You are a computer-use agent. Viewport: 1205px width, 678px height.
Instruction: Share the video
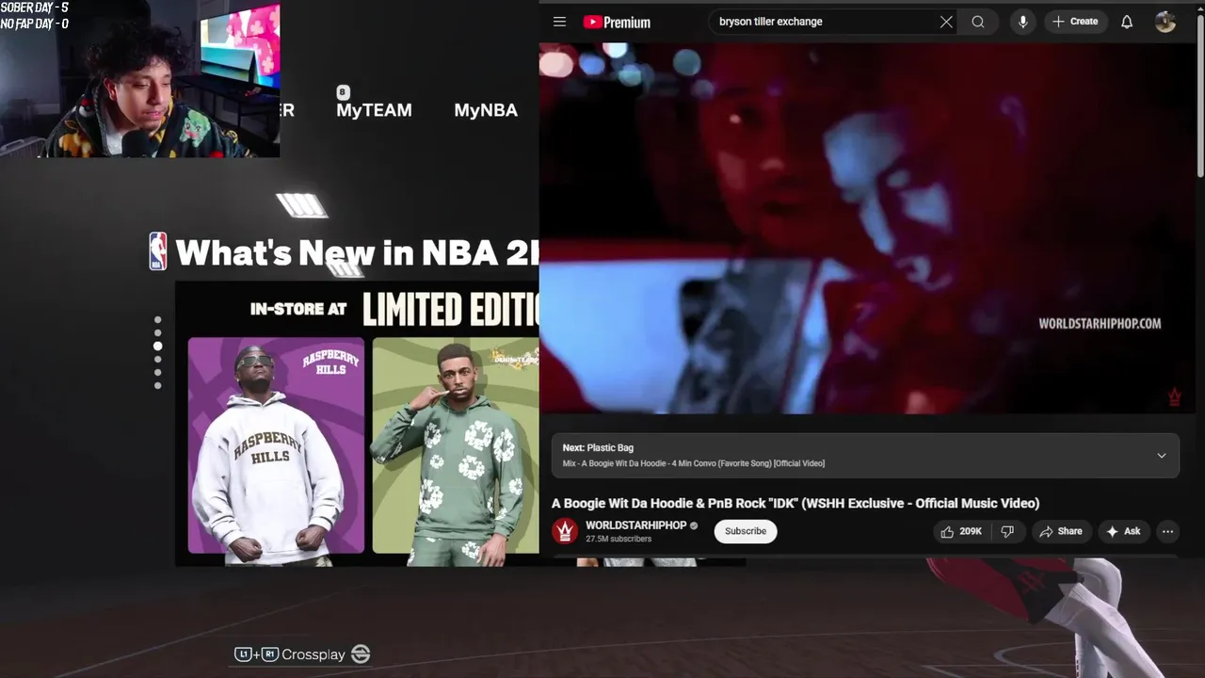tap(1061, 531)
